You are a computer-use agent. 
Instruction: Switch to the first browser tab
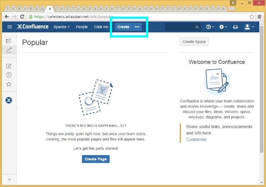pyautogui.click(x=8, y=9)
